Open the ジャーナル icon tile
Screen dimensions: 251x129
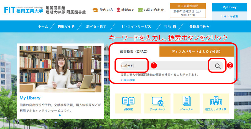click(186, 103)
